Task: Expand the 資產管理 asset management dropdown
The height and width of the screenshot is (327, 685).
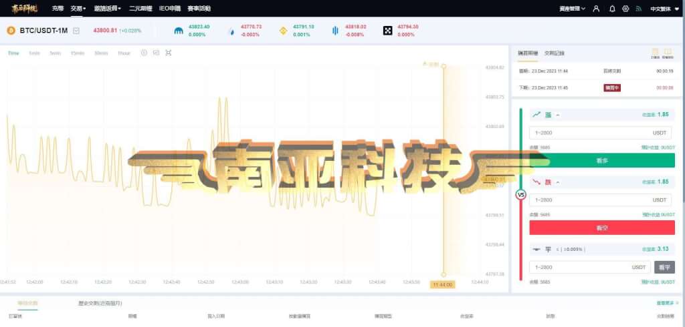Action: [x=573, y=8]
